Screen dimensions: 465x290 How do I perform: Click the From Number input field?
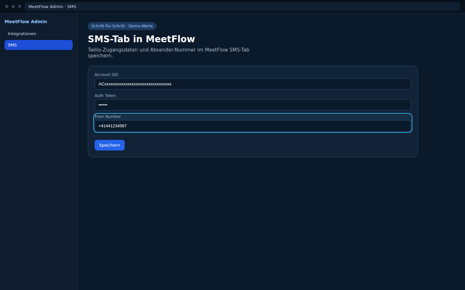click(253, 126)
